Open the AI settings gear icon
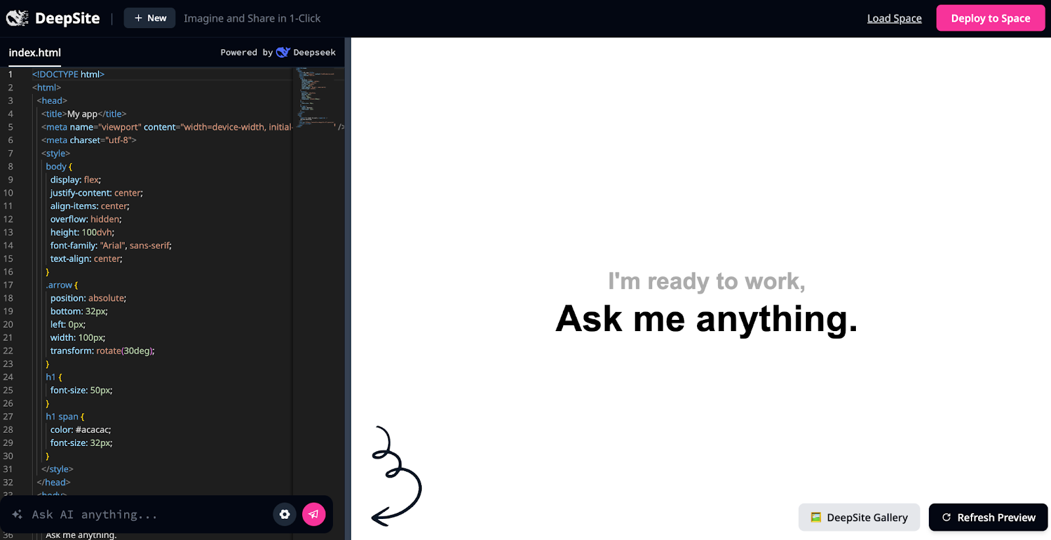Image resolution: width=1051 pixels, height=540 pixels. (284, 514)
